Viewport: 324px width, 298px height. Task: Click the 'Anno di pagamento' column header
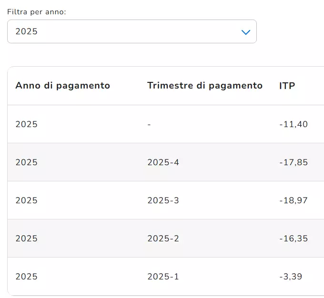point(62,86)
